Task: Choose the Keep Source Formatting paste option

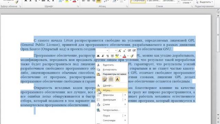Action: (x=104, y=79)
